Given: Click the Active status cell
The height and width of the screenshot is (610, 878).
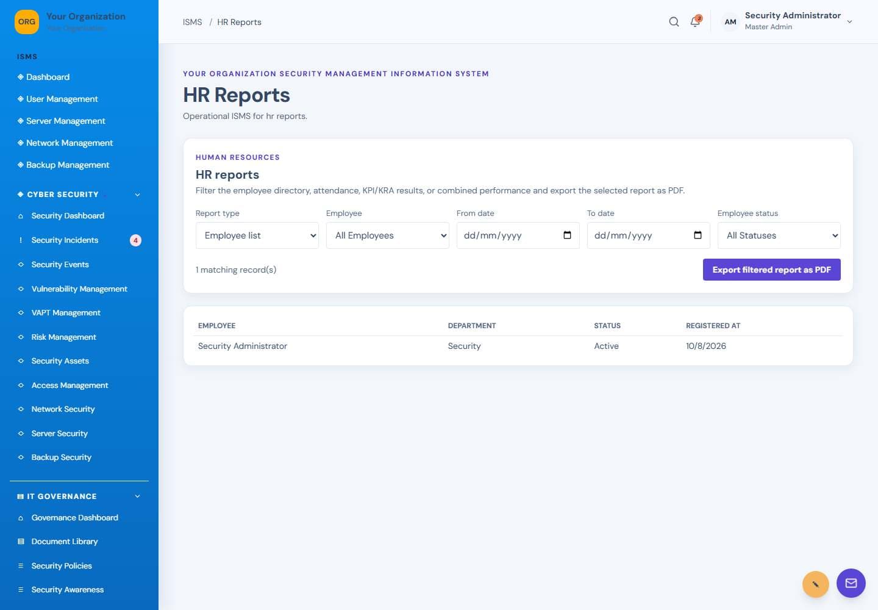Looking at the screenshot, I should click(607, 346).
